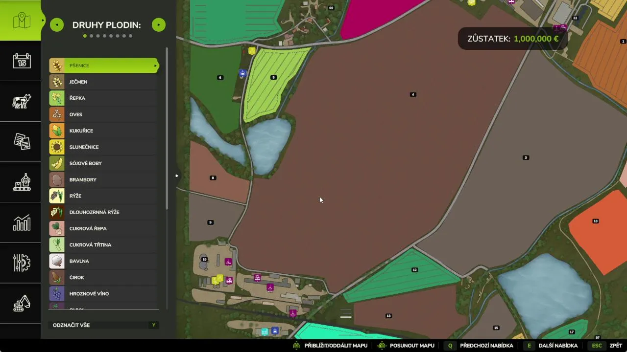Screen dimensions: 627x352
Task: Go to previous crop filter page arrow
Action: click(57, 25)
